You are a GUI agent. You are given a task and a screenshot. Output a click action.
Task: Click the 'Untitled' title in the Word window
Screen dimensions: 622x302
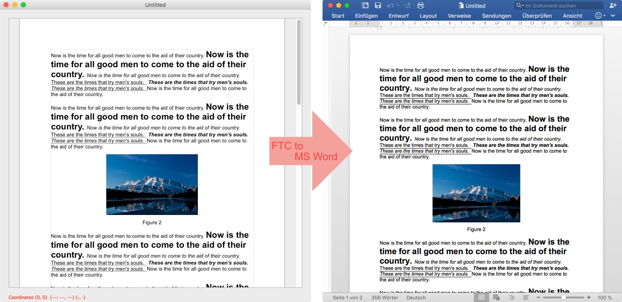click(475, 6)
